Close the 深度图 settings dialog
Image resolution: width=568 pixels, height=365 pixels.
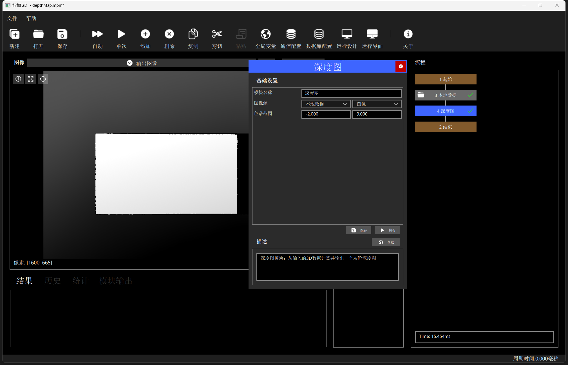point(401,66)
